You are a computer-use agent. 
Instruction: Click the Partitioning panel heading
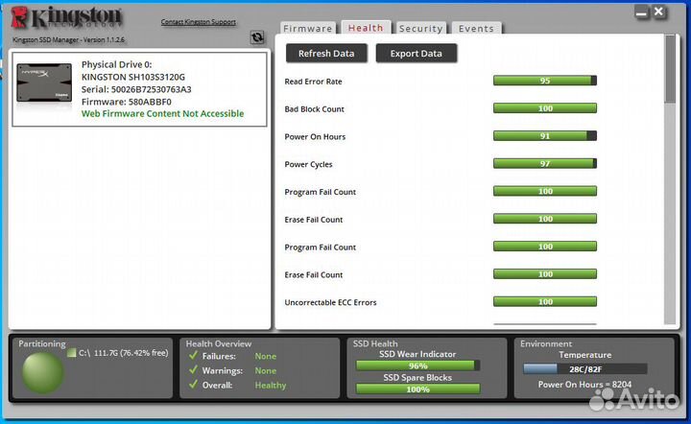42,343
